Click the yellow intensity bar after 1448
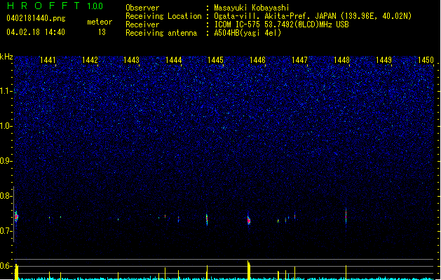Viewport: 441px width, 280px height. click(346, 272)
